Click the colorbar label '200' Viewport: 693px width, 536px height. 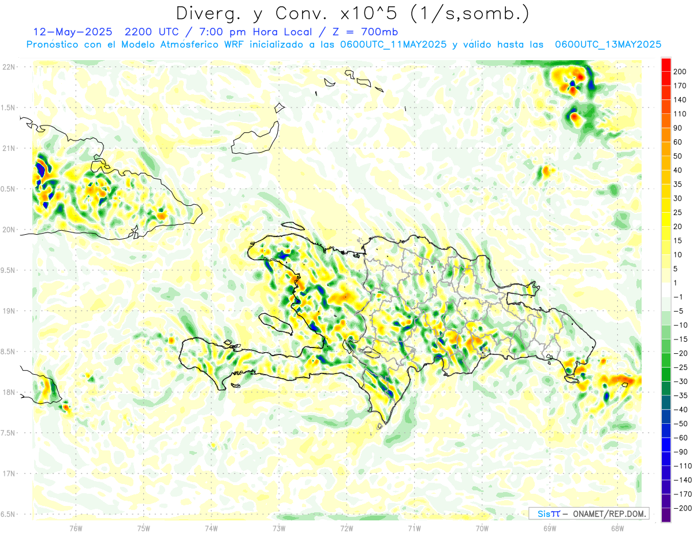point(680,72)
